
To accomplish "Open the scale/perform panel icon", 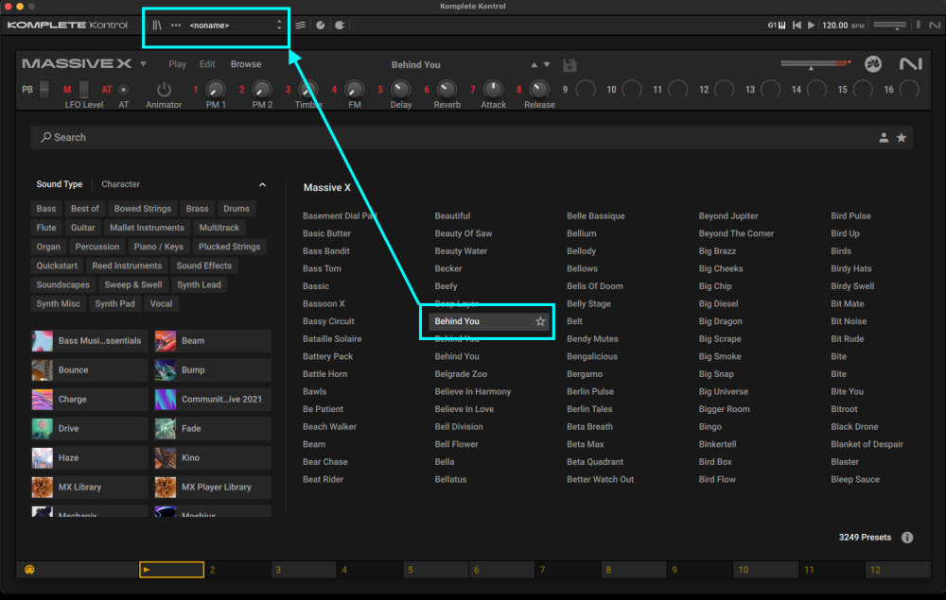I will pyautogui.click(x=321, y=26).
